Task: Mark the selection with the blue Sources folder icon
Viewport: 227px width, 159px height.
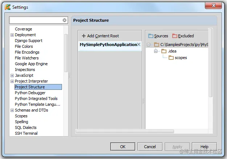Action: tap(151, 36)
